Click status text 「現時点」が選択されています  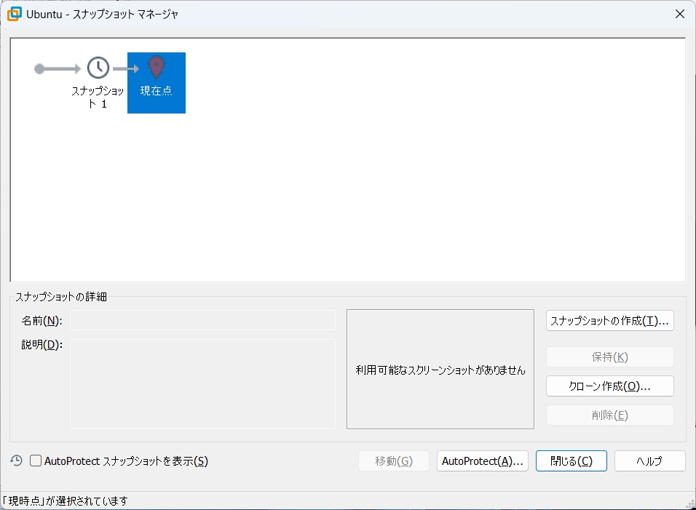point(65,501)
